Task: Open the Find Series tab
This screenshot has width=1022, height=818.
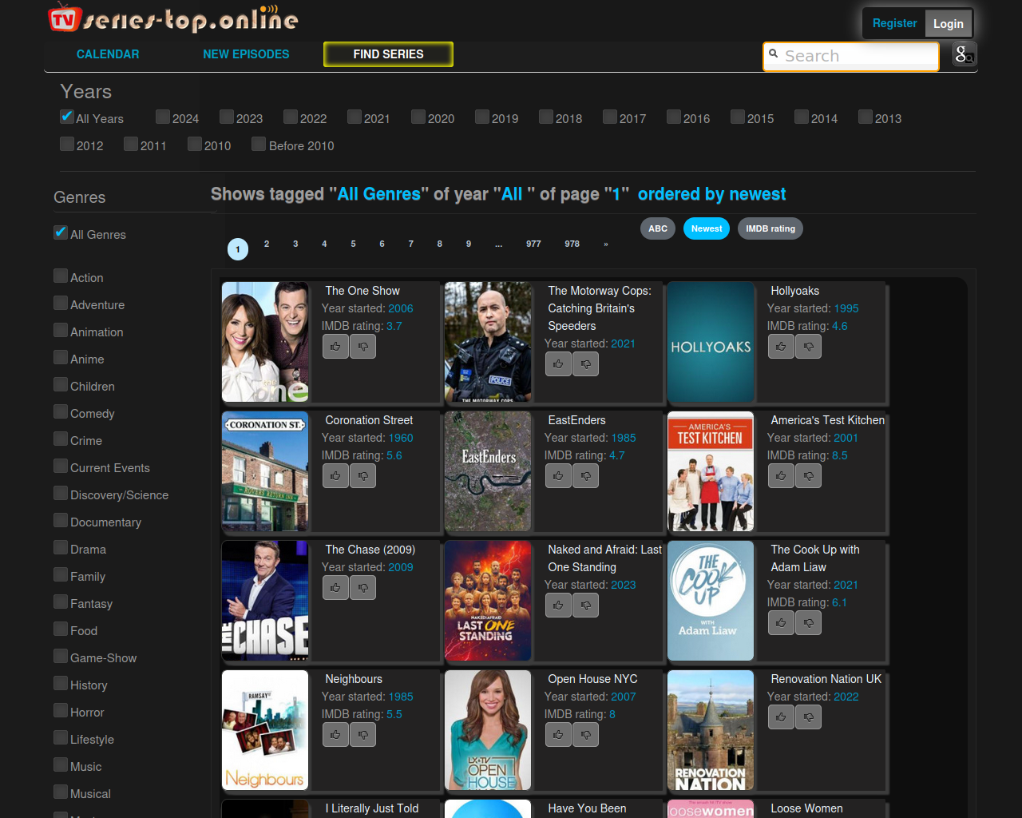Action: click(x=388, y=54)
